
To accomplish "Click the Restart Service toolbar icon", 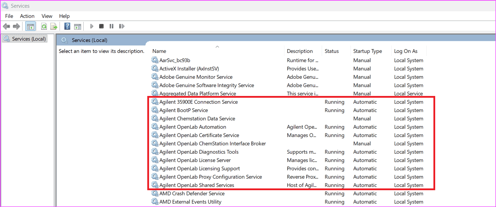I will (x=122, y=26).
